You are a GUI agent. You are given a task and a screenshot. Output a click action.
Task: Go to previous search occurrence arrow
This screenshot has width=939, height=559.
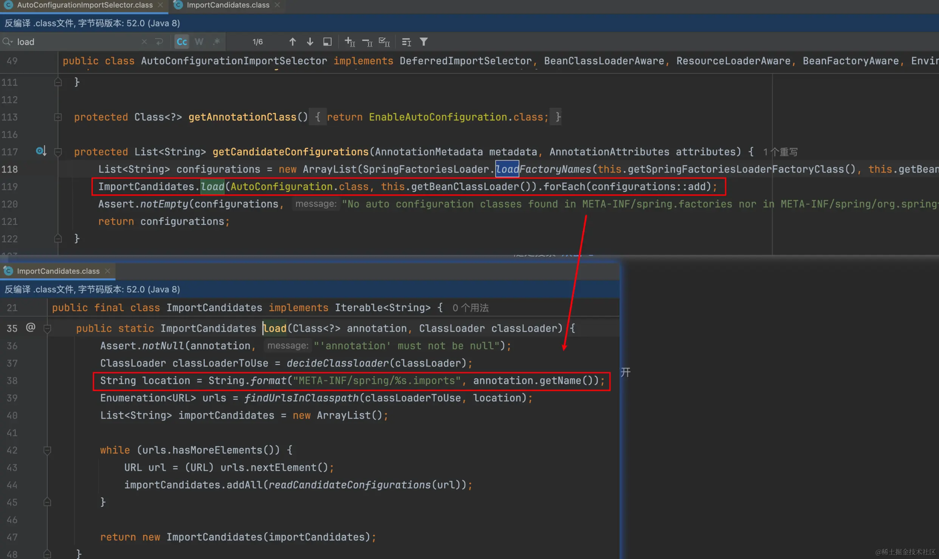pos(292,42)
